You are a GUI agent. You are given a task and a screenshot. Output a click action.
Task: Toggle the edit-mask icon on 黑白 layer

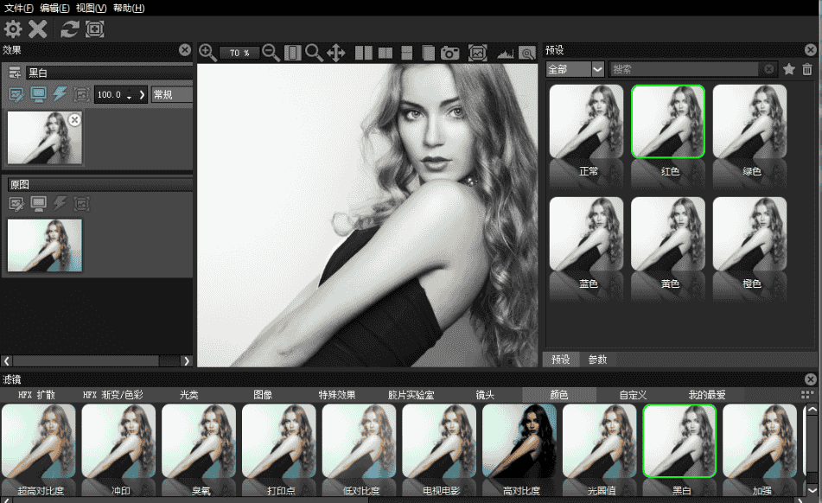[16, 94]
